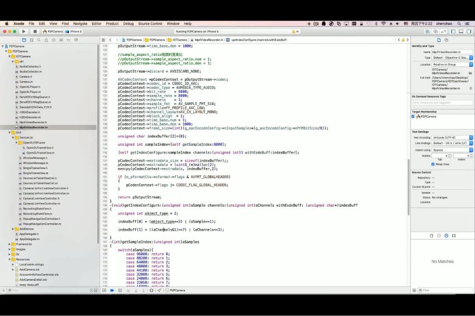Show the Media library
475x316 pixels.
pos(454,236)
